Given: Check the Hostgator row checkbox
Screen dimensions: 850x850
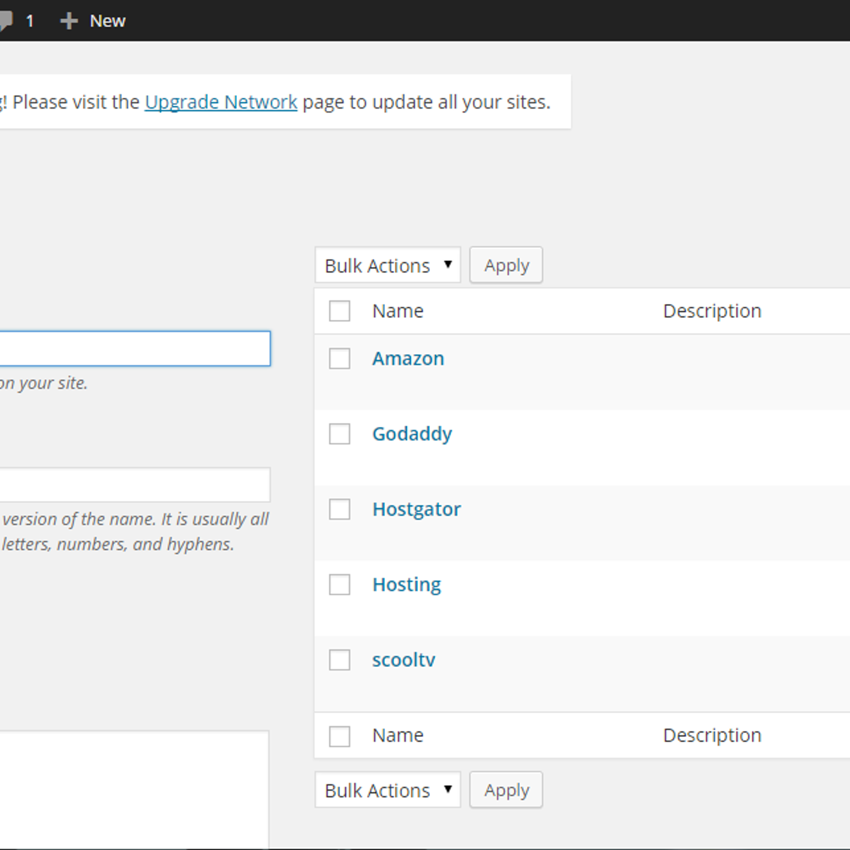Looking at the screenshot, I should (339, 509).
